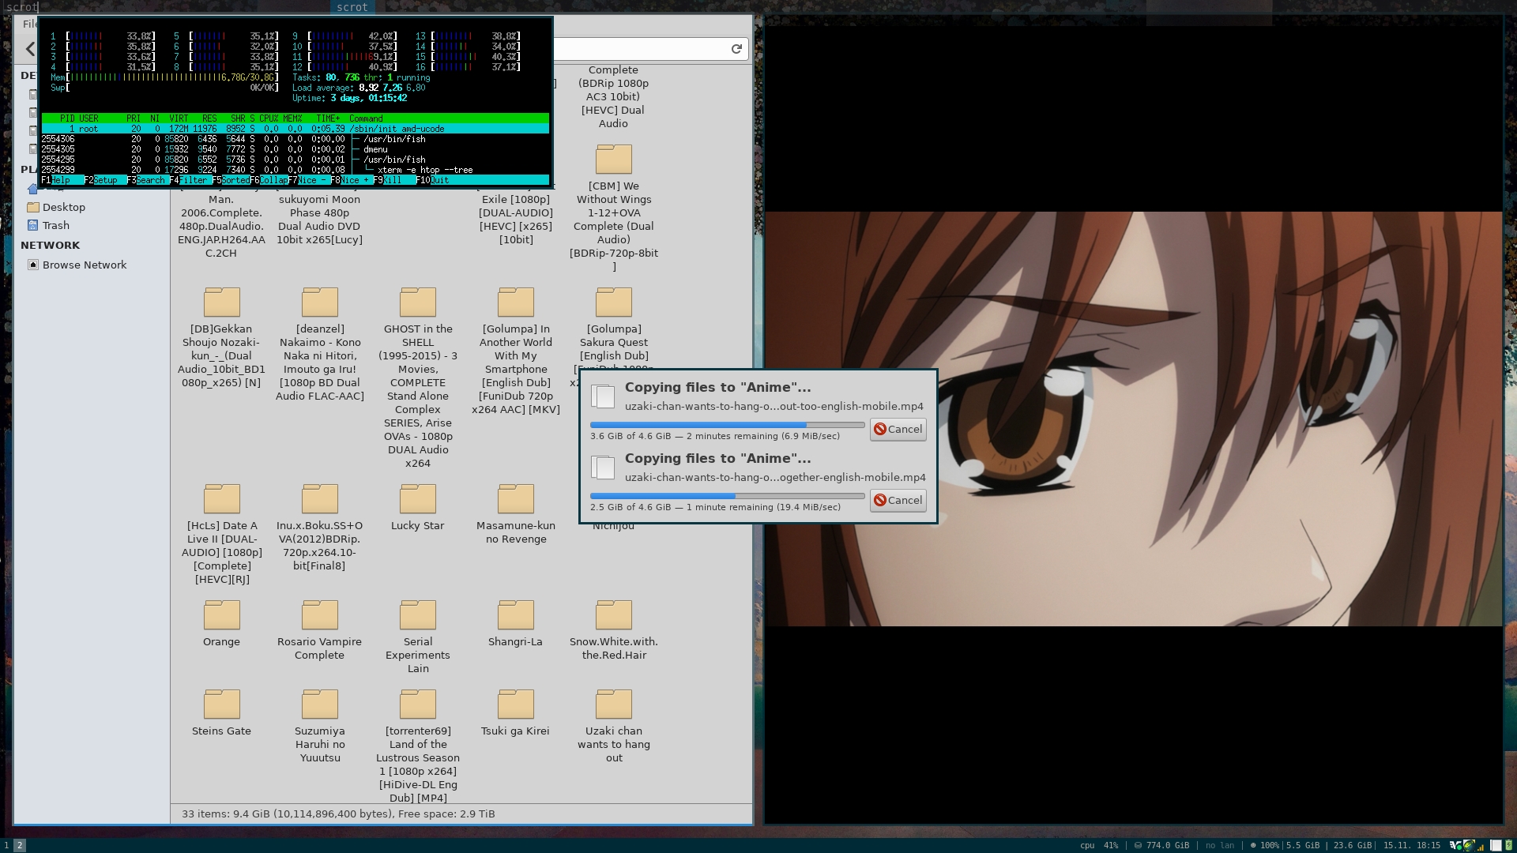Image resolution: width=1517 pixels, height=853 pixels.
Task: Select the Tsuki ga Kirei folder icon
Action: click(515, 704)
